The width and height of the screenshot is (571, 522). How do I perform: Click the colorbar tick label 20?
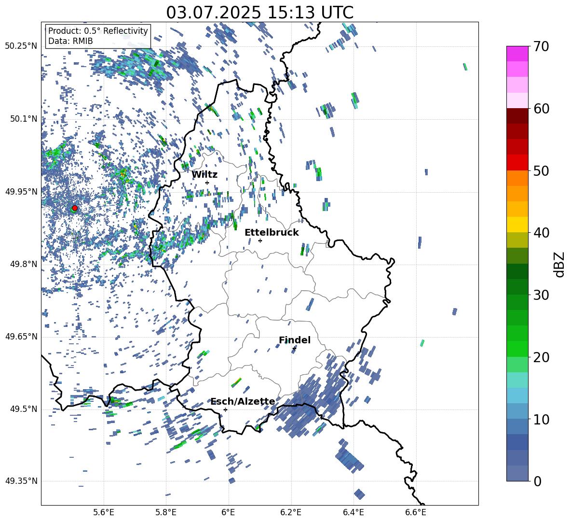click(541, 357)
